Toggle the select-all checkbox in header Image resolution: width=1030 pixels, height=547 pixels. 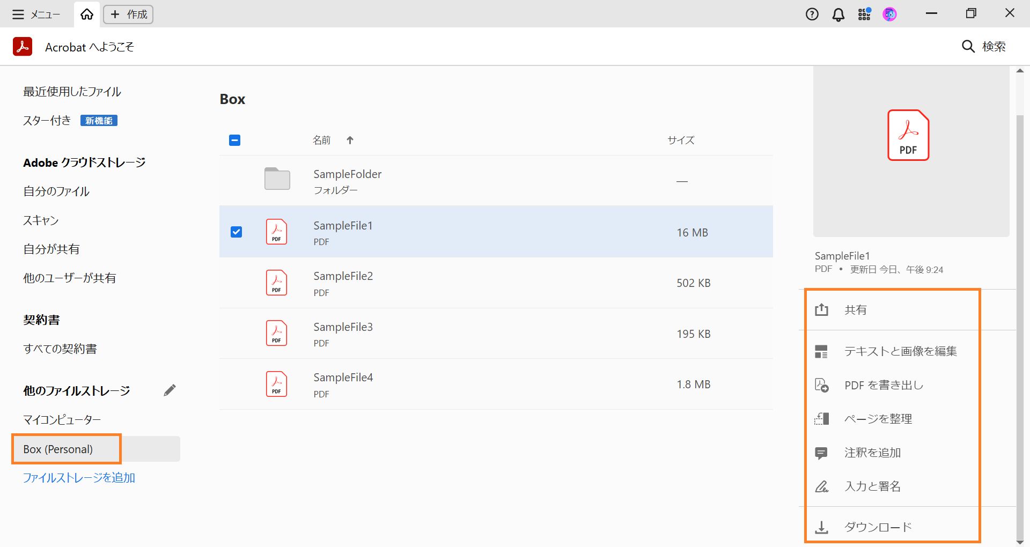(x=234, y=141)
